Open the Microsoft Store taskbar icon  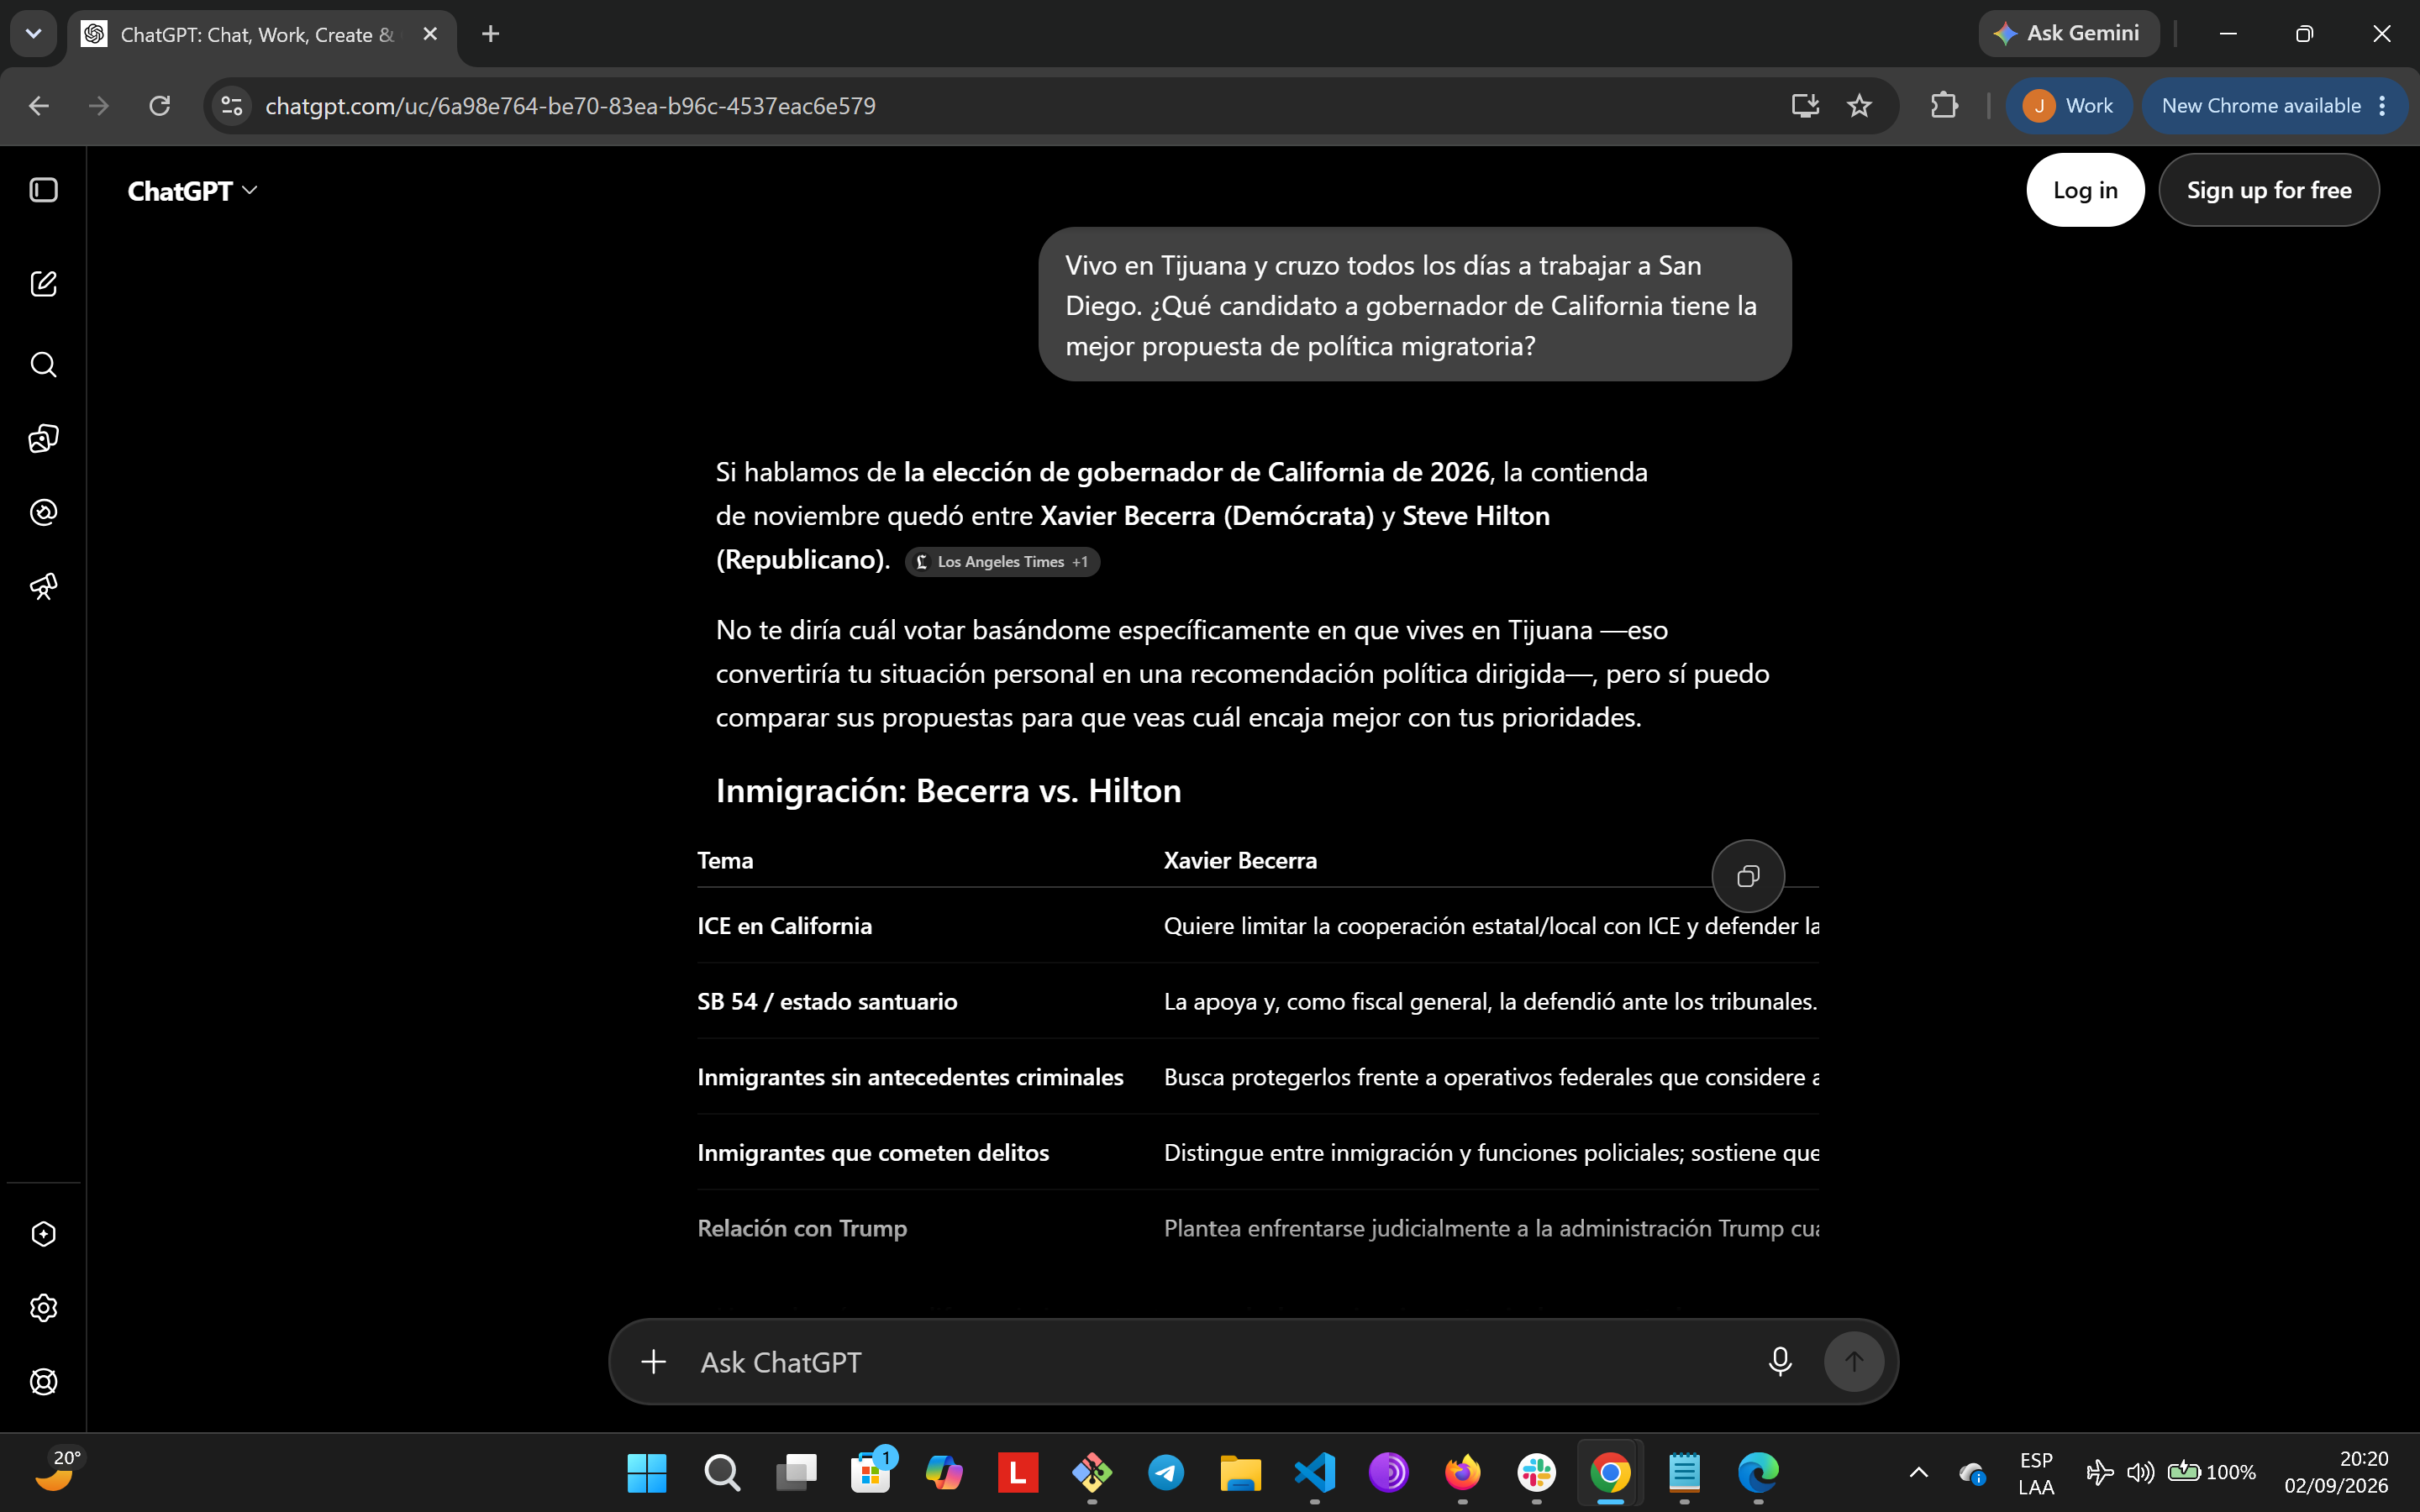(x=870, y=1472)
